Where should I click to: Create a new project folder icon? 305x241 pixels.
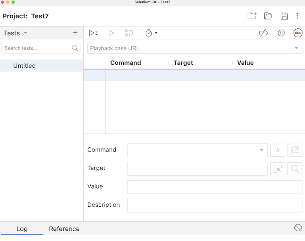coord(252,16)
